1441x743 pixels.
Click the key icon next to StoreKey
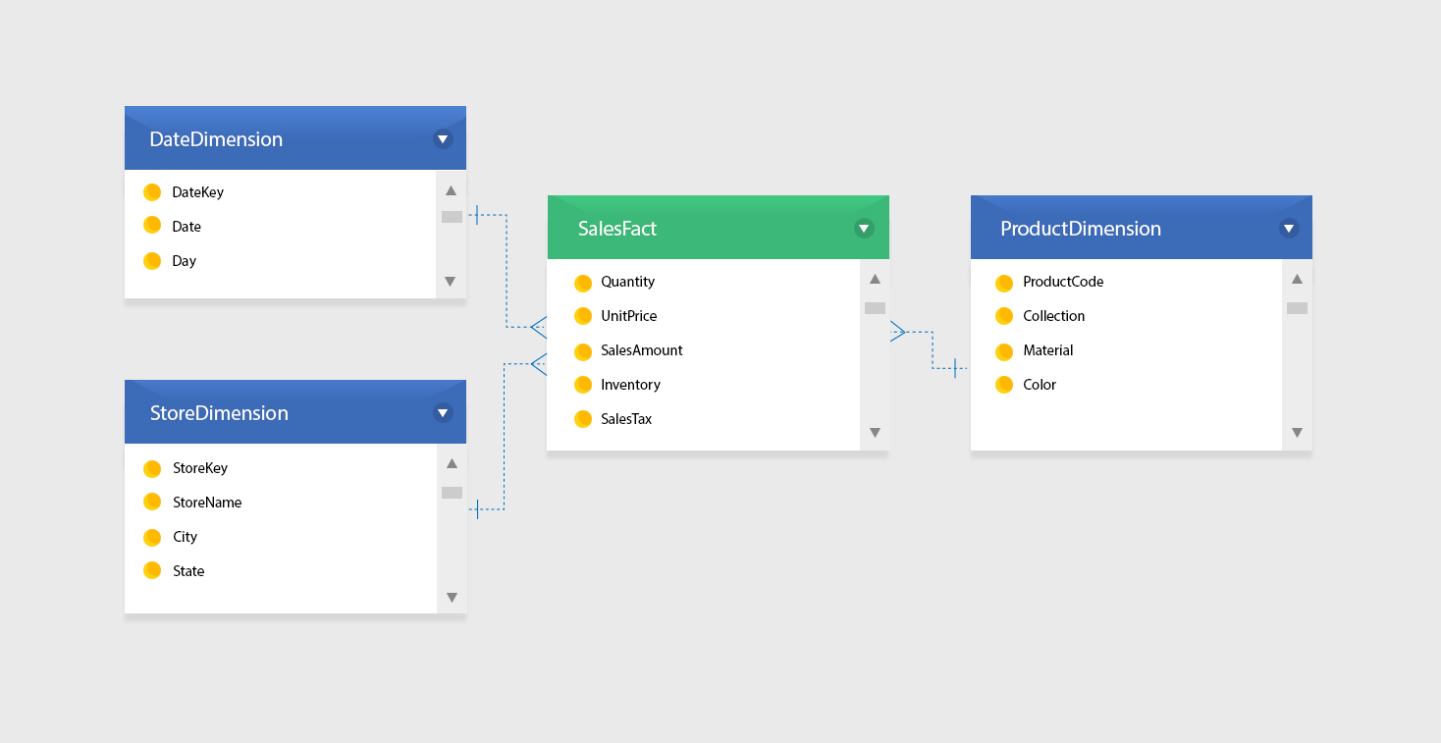pyautogui.click(x=153, y=467)
